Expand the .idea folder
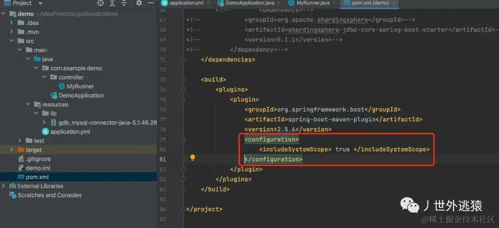Screen dimensions: 499x228 (x=12, y=23)
